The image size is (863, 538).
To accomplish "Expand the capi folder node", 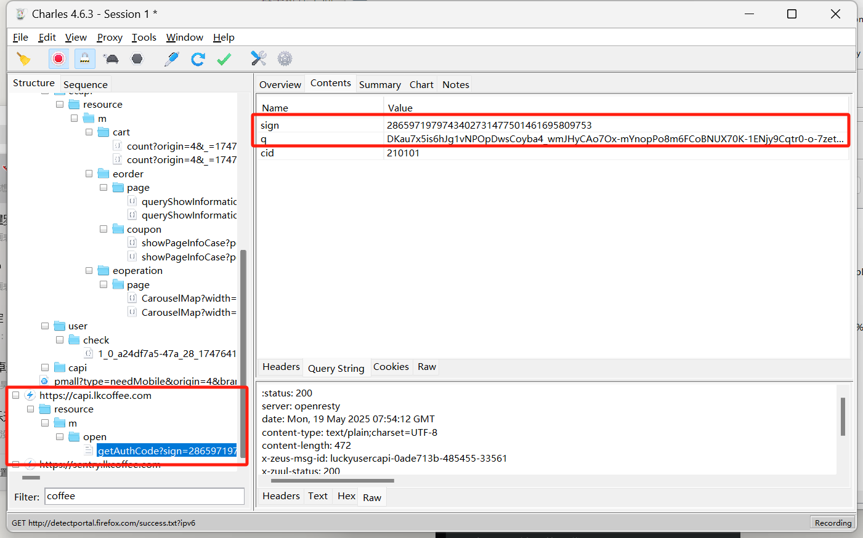I will pyautogui.click(x=45, y=368).
